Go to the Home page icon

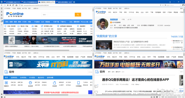tap(16, 5)
